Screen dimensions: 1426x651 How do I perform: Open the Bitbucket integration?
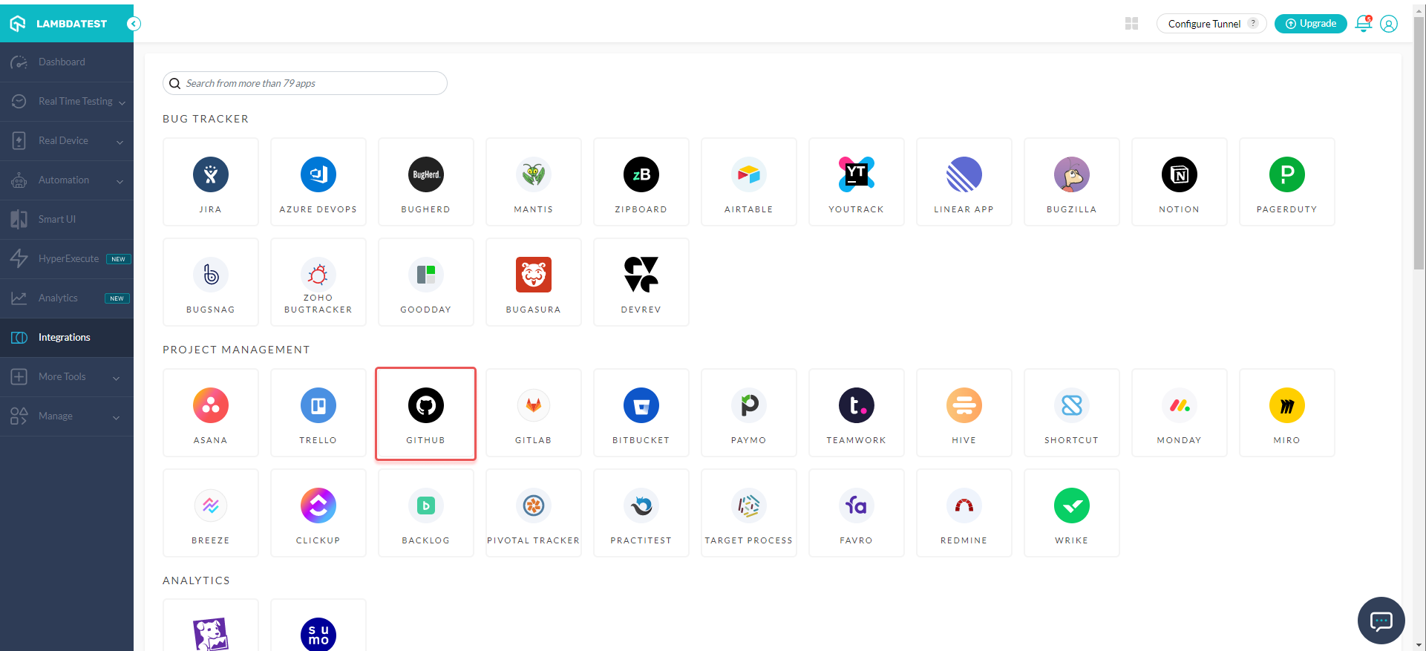click(x=641, y=413)
